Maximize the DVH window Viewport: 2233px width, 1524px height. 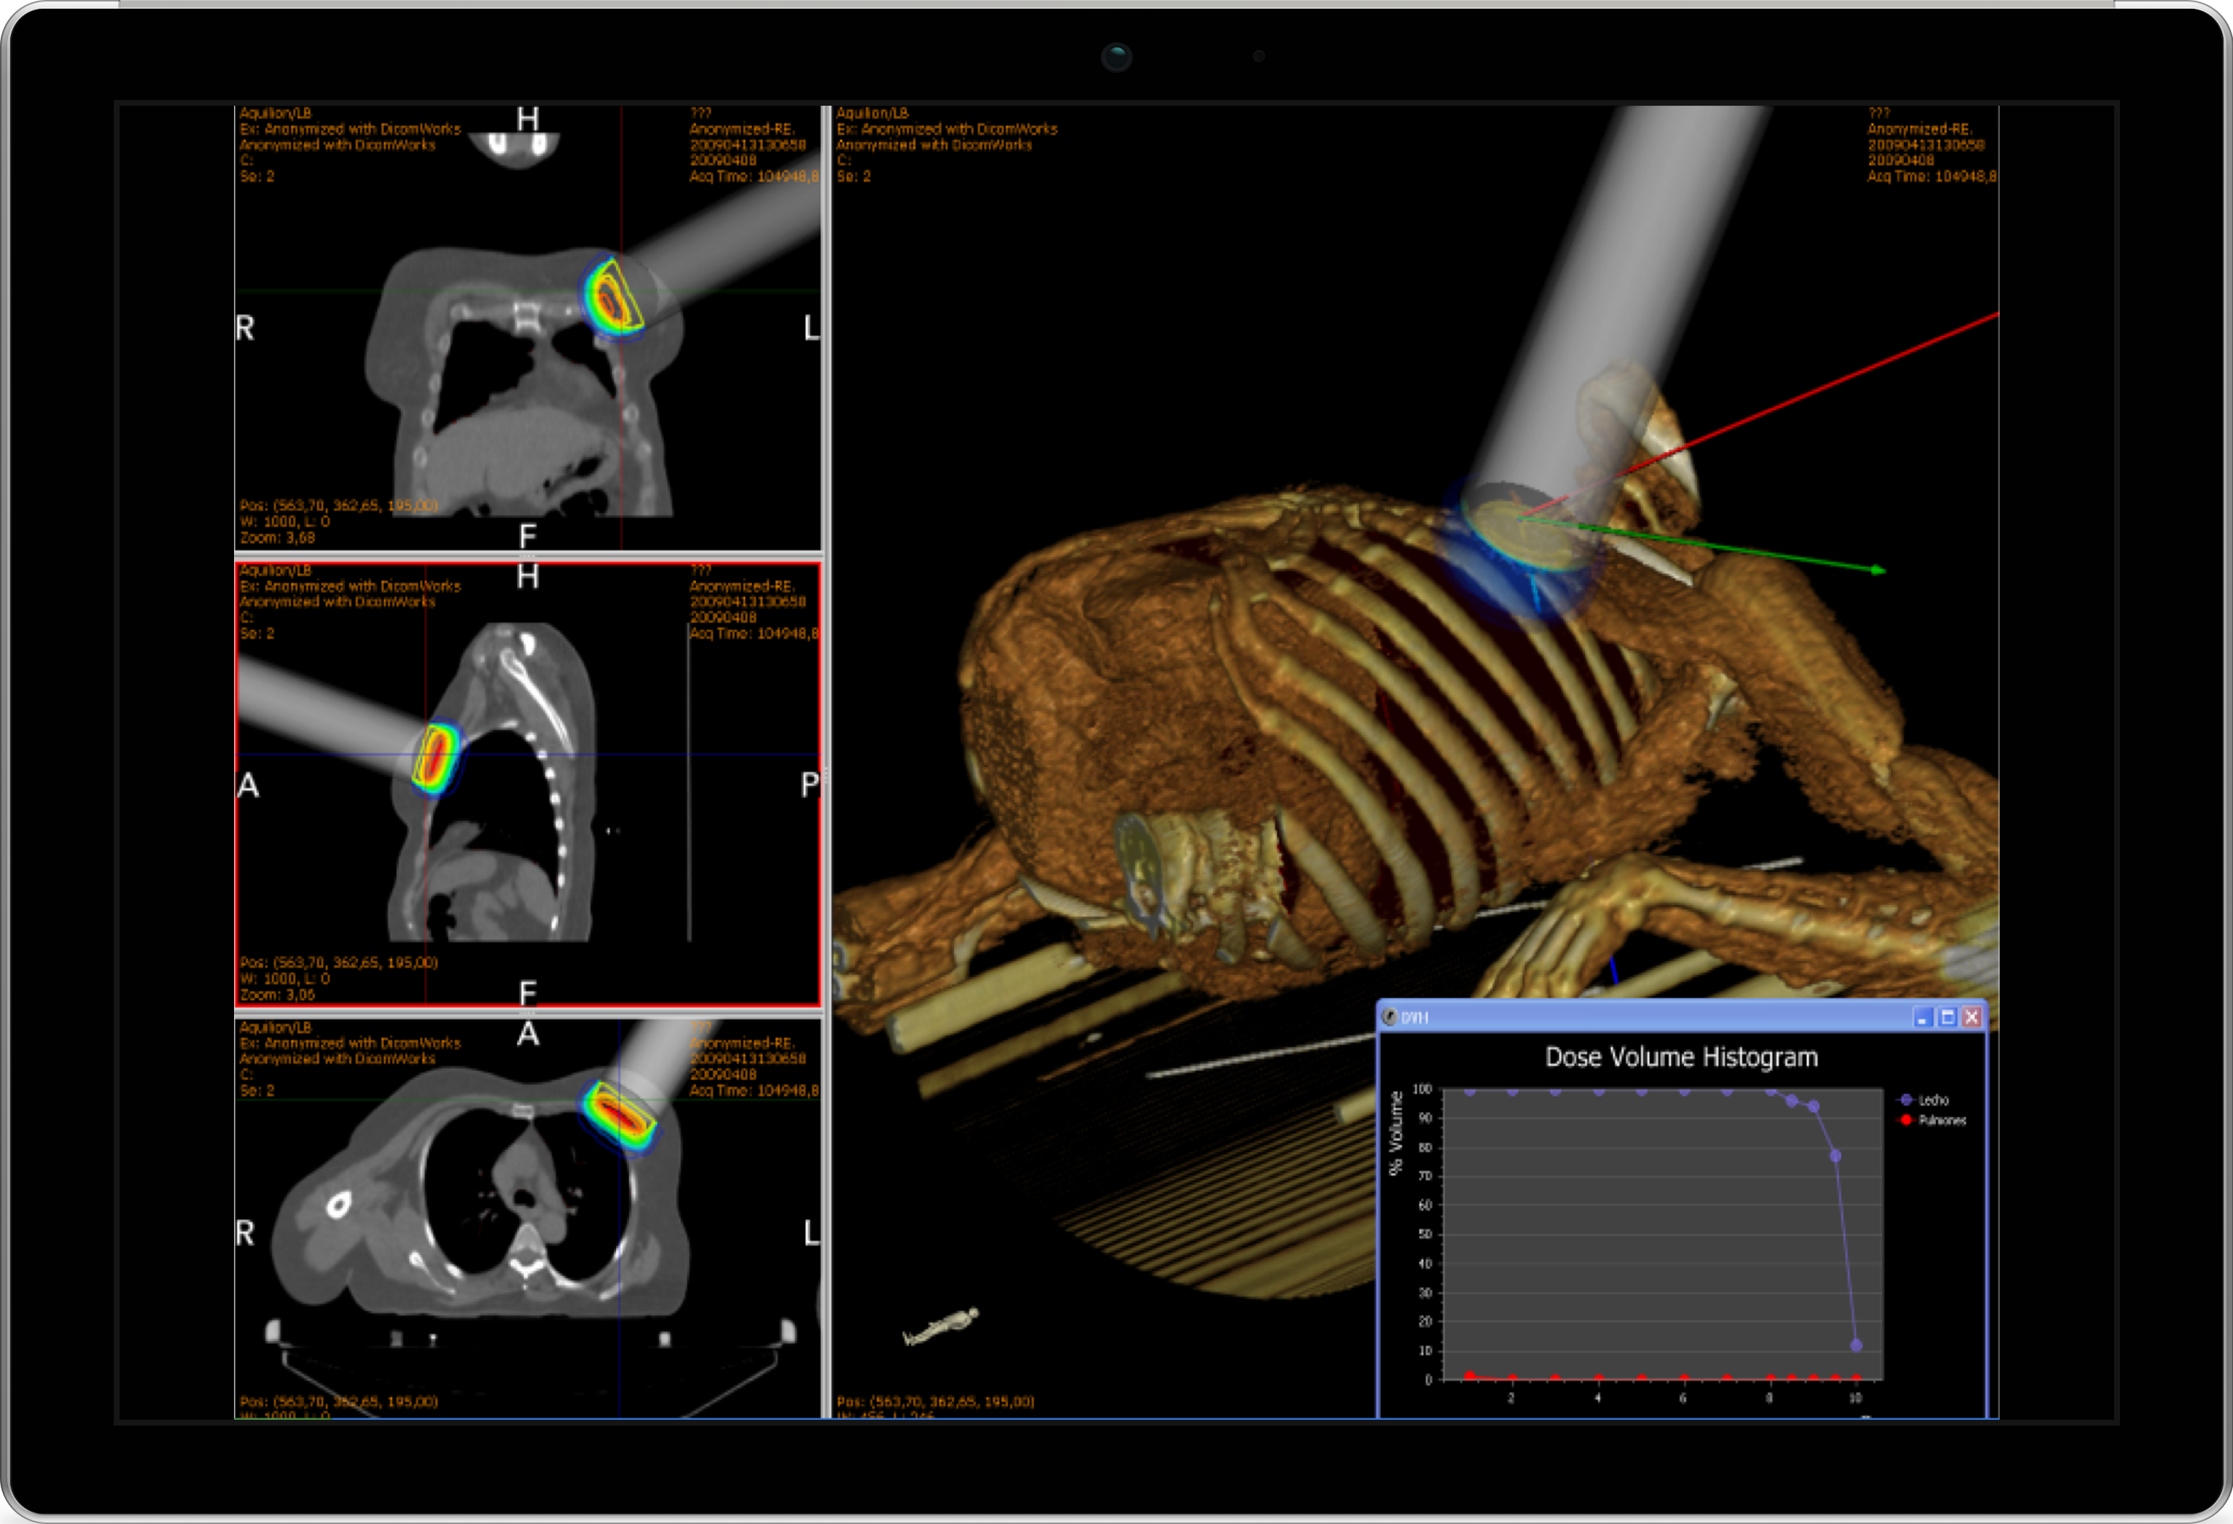(x=1948, y=1016)
